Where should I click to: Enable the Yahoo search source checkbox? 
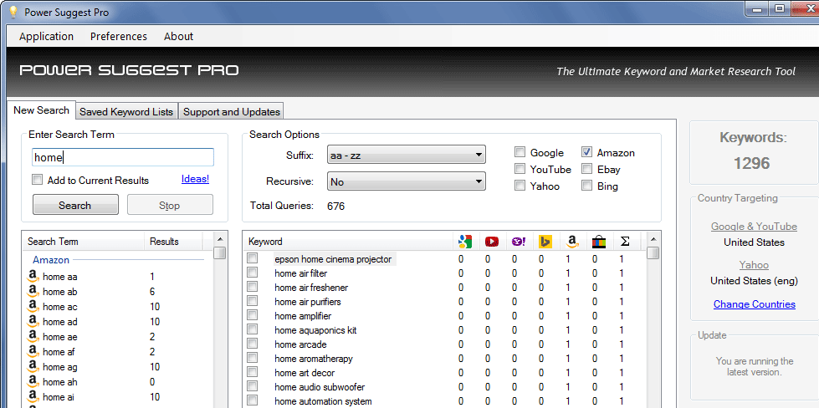(520, 186)
